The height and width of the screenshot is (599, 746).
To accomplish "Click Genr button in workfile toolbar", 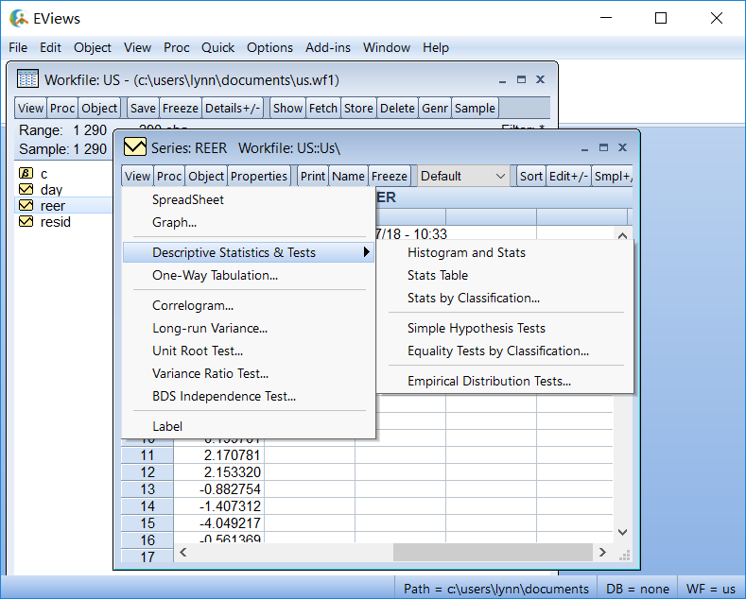I will tap(435, 108).
